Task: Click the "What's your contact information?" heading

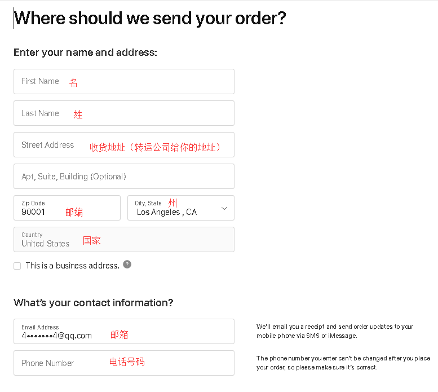Action: (94, 303)
